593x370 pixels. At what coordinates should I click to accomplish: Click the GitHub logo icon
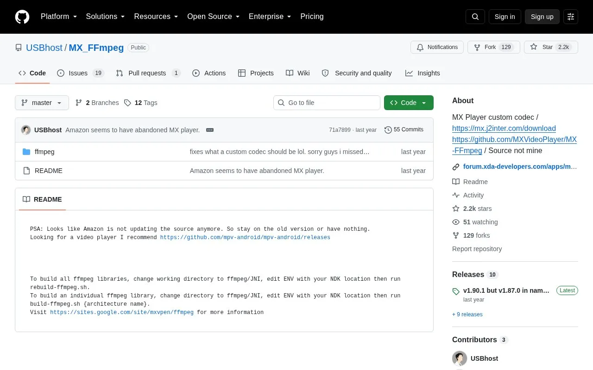point(22,17)
